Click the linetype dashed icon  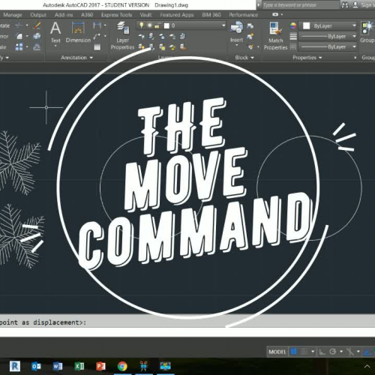[x=293, y=46]
